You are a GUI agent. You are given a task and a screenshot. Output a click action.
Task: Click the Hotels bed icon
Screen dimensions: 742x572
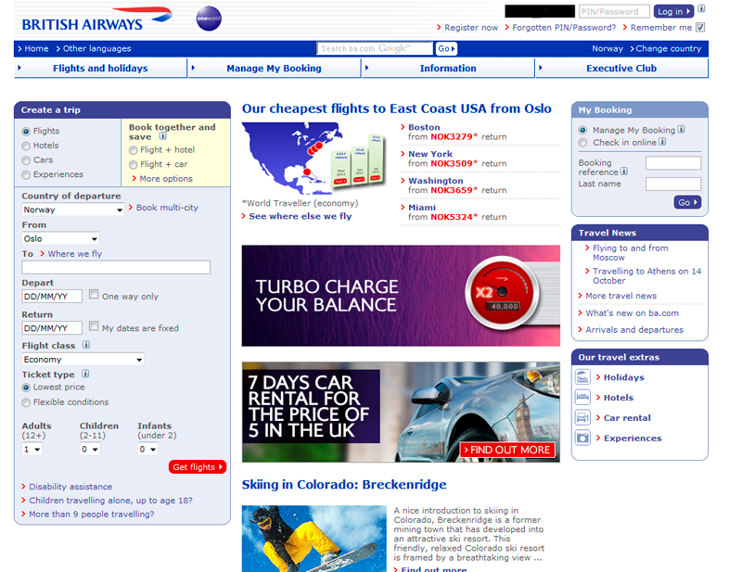(583, 398)
